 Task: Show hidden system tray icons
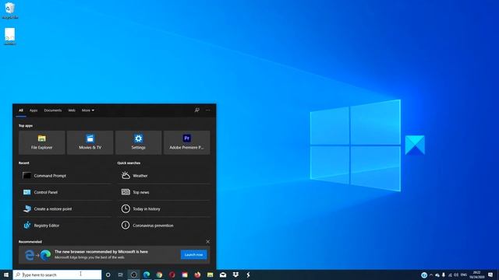431,275
